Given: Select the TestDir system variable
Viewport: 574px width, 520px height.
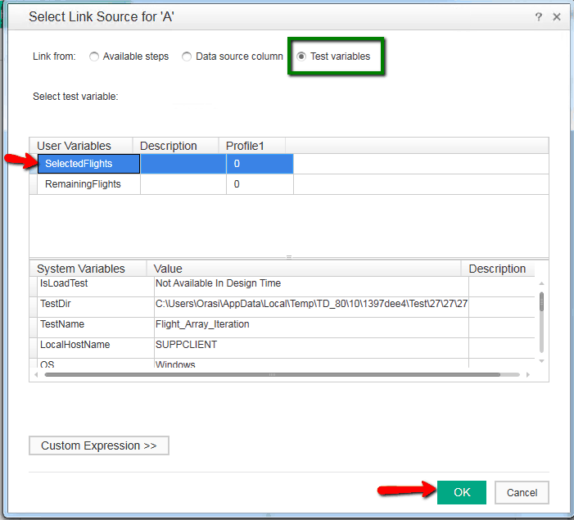Looking at the screenshot, I should pyautogui.click(x=96, y=307).
